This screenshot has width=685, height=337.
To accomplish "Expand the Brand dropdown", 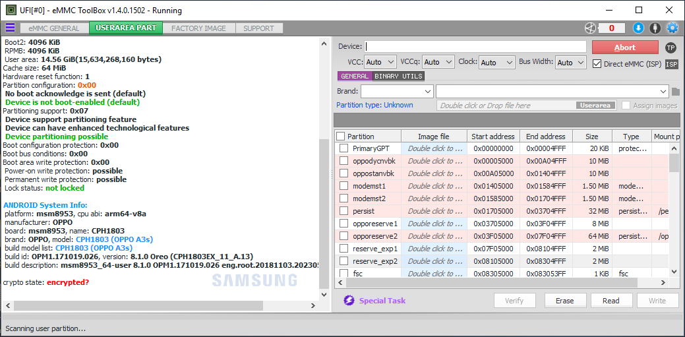I will coord(397,92).
